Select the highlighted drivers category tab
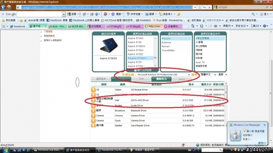273x153 pixels. (161, 79)
